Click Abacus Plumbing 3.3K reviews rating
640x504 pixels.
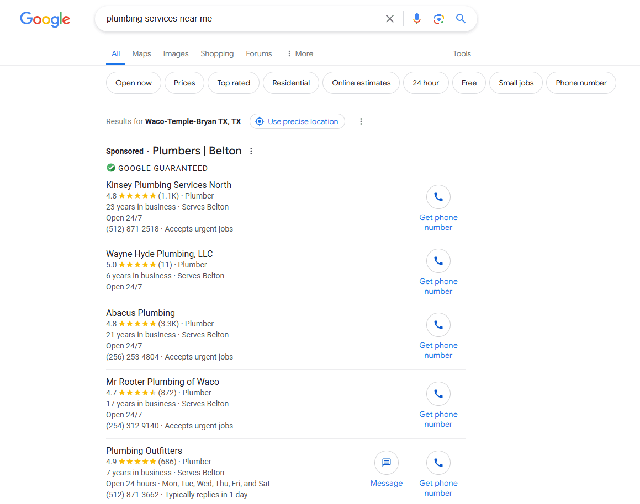point(142,324)
